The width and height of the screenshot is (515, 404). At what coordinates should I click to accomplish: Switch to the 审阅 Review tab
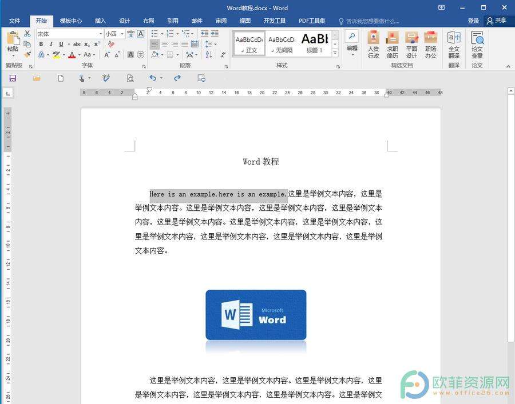(x=221, y=21)
